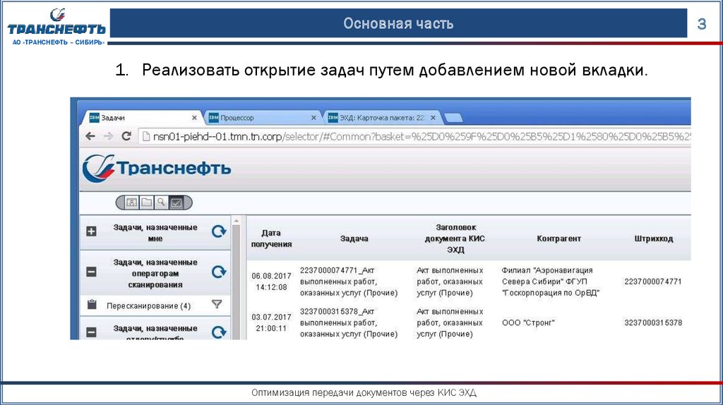Click 'Задачи, назначенные мне' header text
The image size is (723, 405).
click(x=155, y=233)
